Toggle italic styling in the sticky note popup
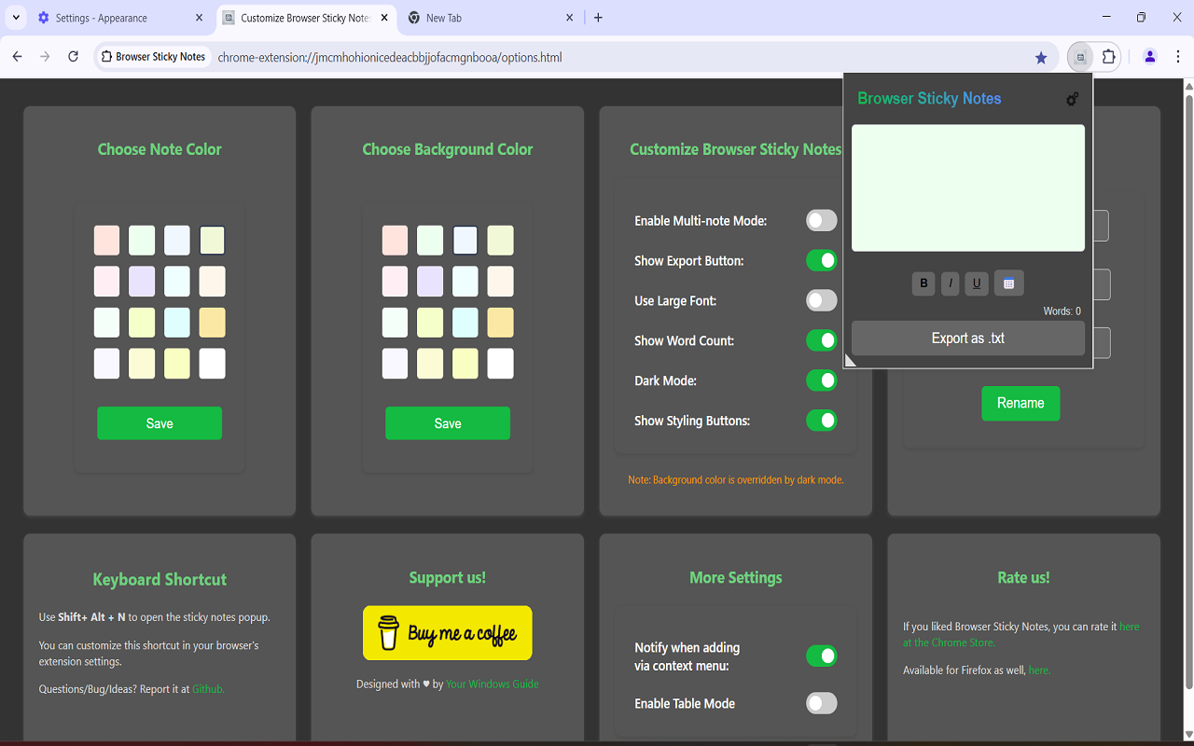Screen dimensions: 1194x746 951,283
